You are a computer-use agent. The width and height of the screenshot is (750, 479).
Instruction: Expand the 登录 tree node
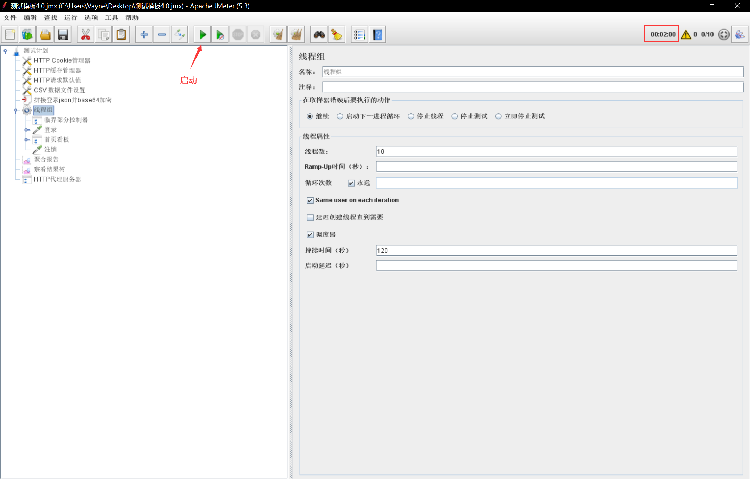pos(26,130)
